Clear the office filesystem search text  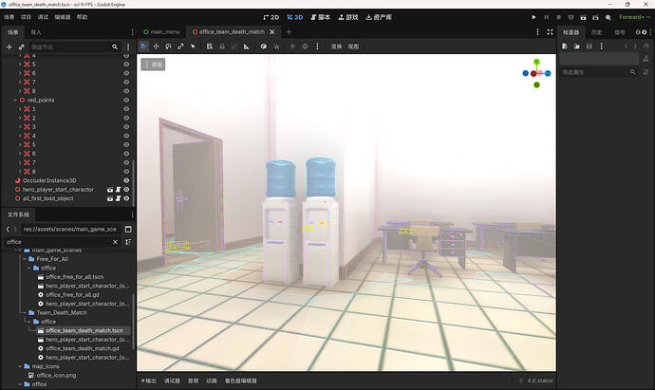117,242
